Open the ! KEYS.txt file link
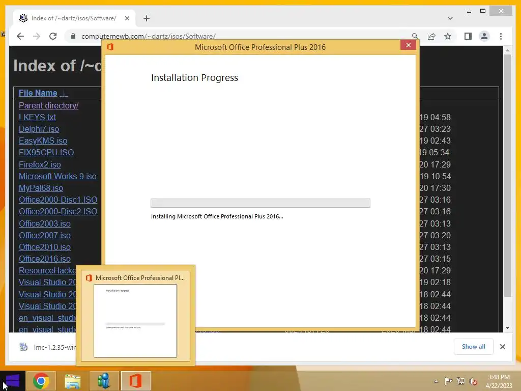The width and height of the screenshot is (521, 391). 37,117
